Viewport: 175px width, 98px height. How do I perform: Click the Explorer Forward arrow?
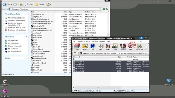[15, 5]
